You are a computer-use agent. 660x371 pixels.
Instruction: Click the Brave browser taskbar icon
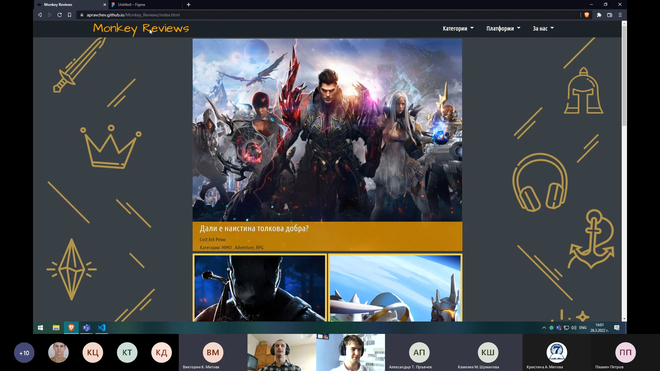71,328
